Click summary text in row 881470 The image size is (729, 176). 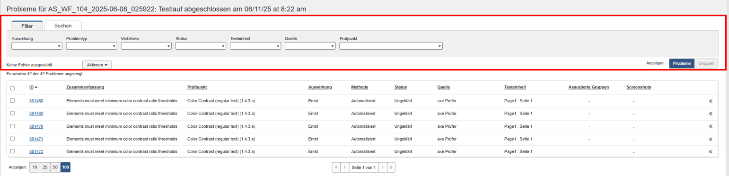coord(122,126)
